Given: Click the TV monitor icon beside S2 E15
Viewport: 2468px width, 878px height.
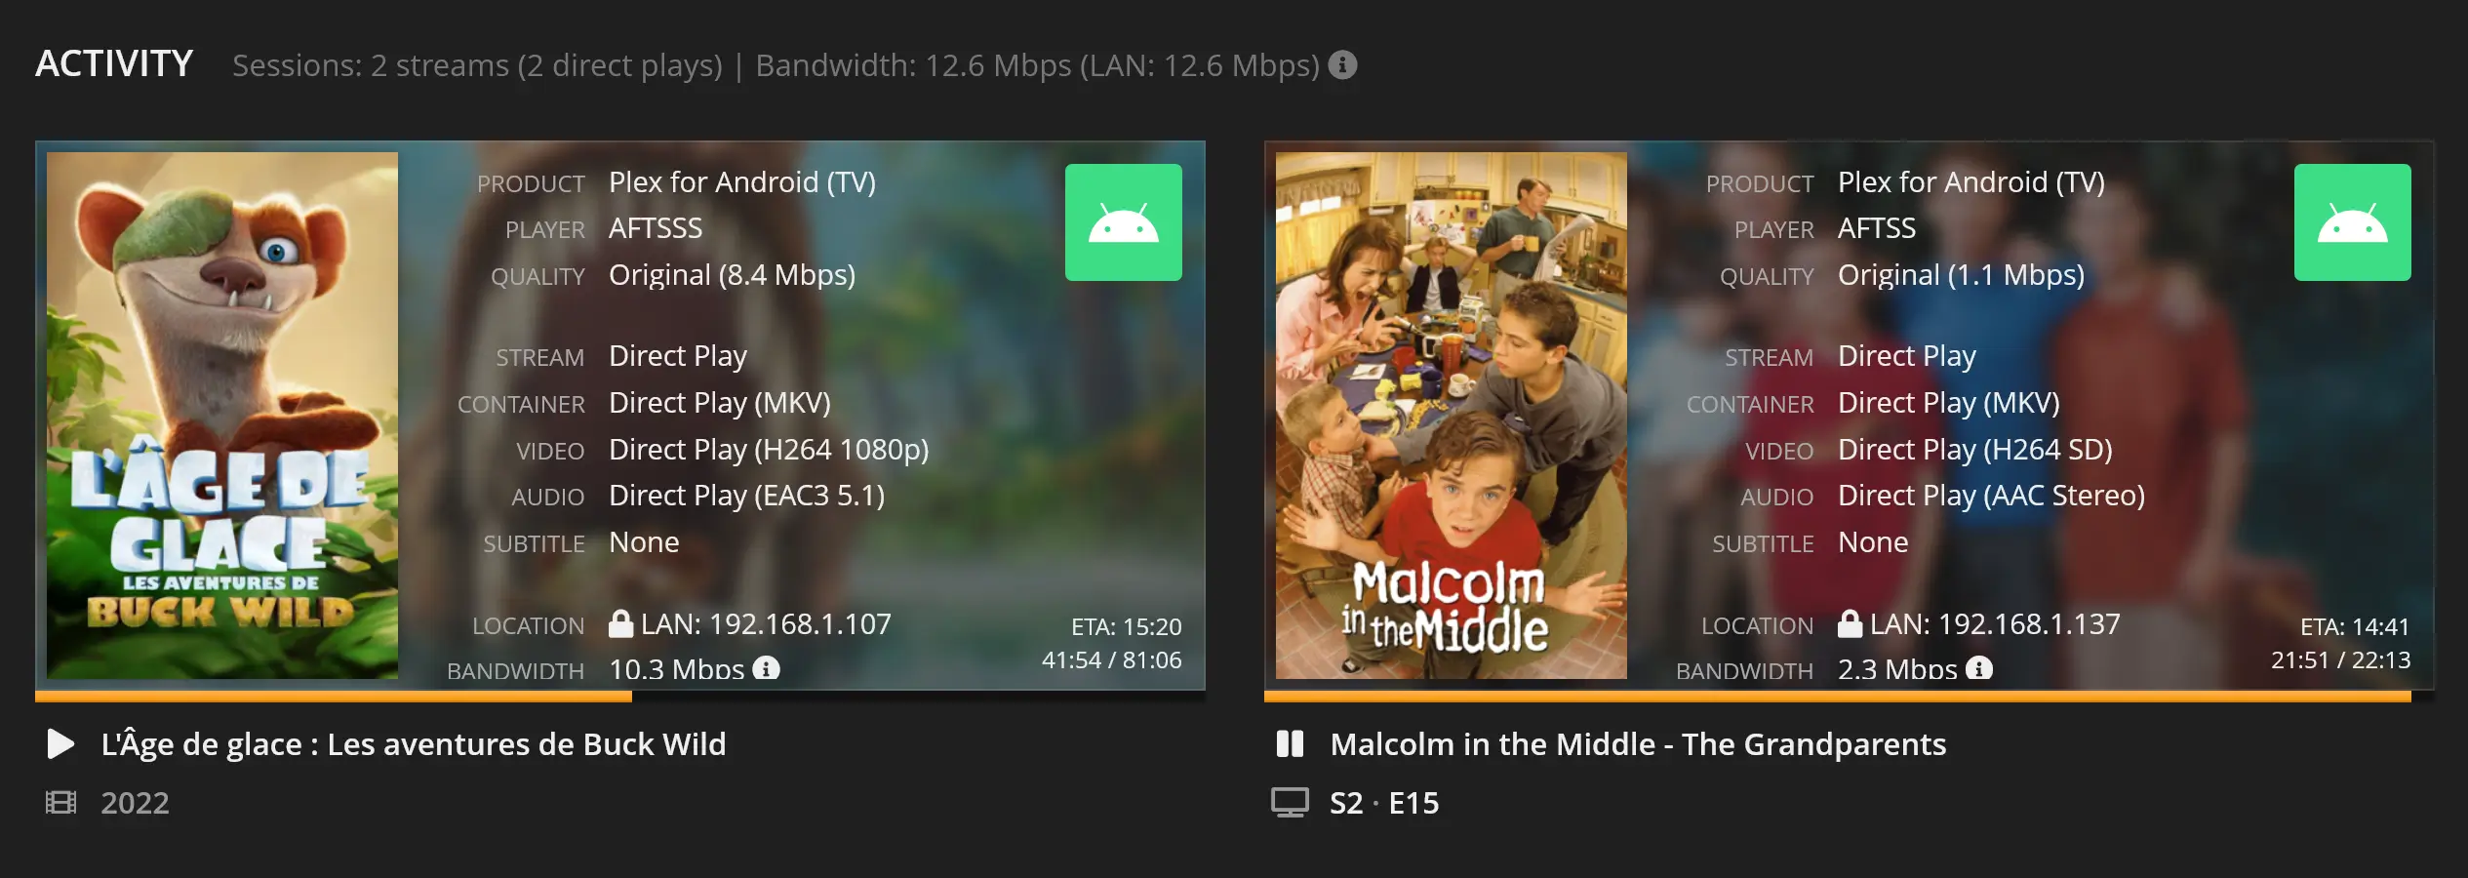Looking at the screenshot, I should click(1290, 803).
